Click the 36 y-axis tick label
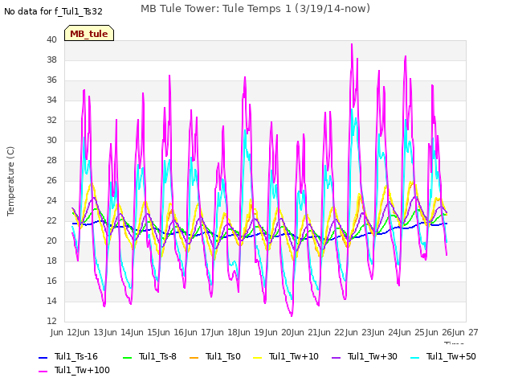The height and width of the screenshot is (386, 514). pyautogui.click(x=51, y=80)
